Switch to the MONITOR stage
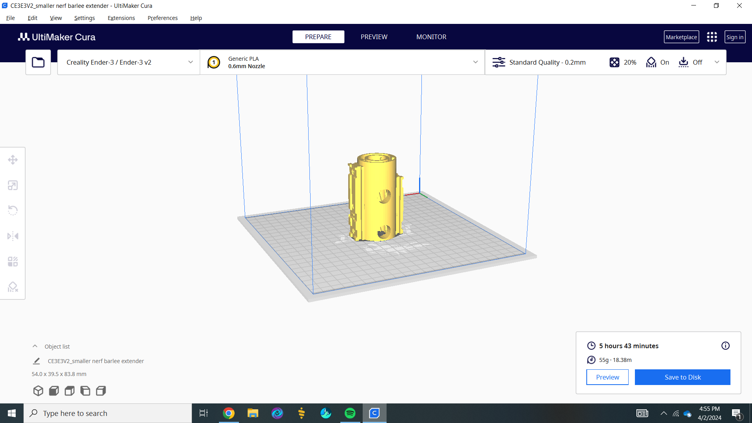 [431, 37]
